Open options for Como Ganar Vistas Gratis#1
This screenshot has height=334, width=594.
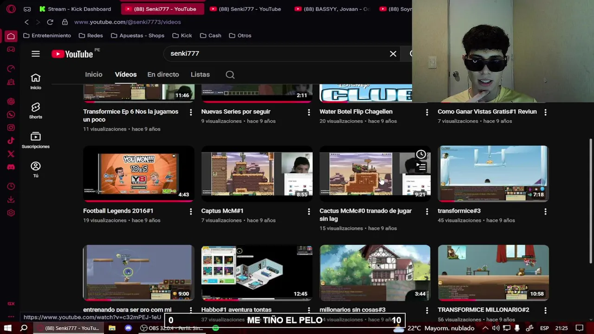(545, 112)
